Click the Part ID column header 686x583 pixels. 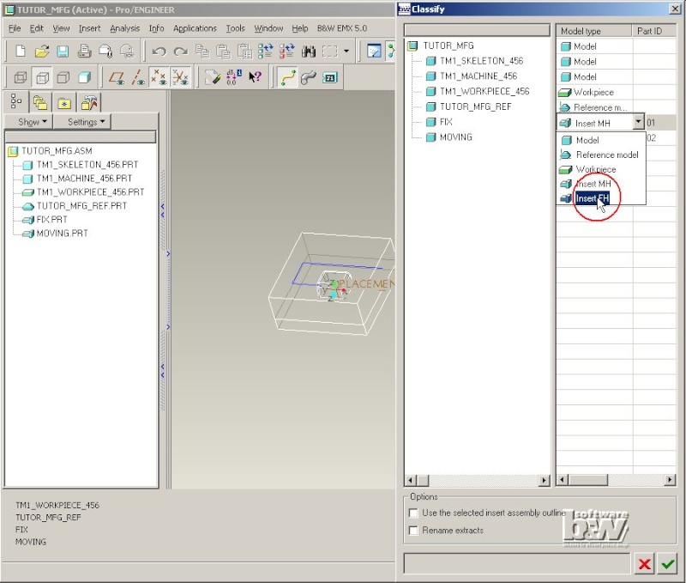[x=654, y=31]
